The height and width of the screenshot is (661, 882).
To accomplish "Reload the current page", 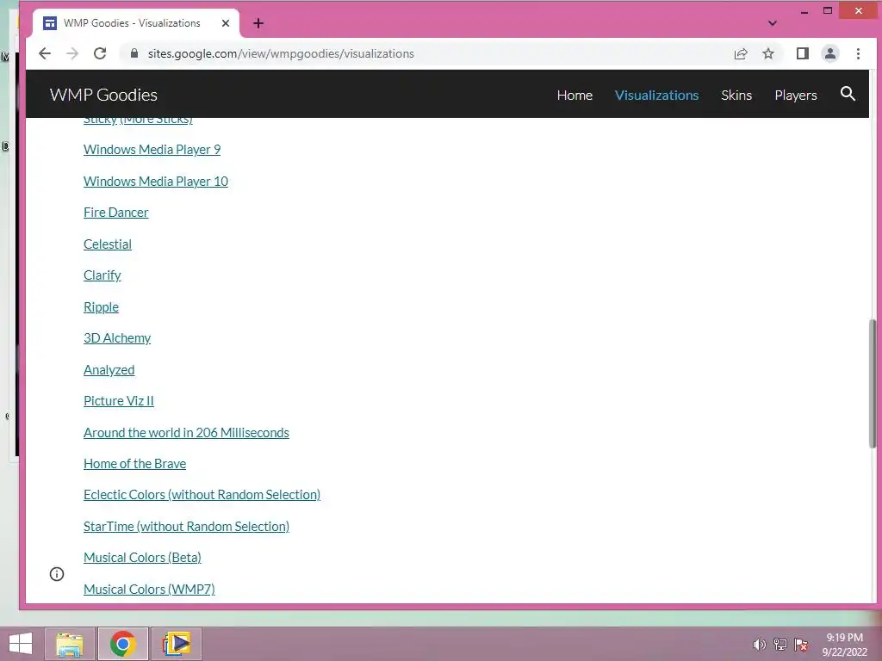I will tap(100, 53).
